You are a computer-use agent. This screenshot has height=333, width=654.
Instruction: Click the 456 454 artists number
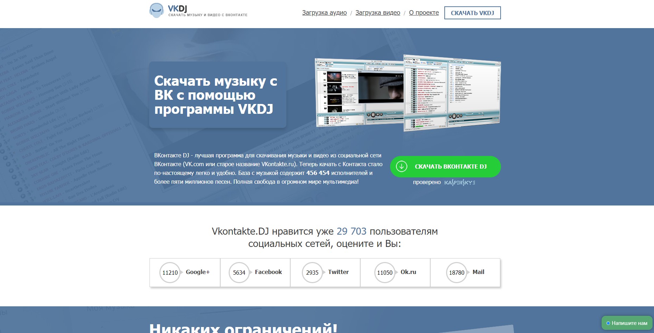point(318,173)
